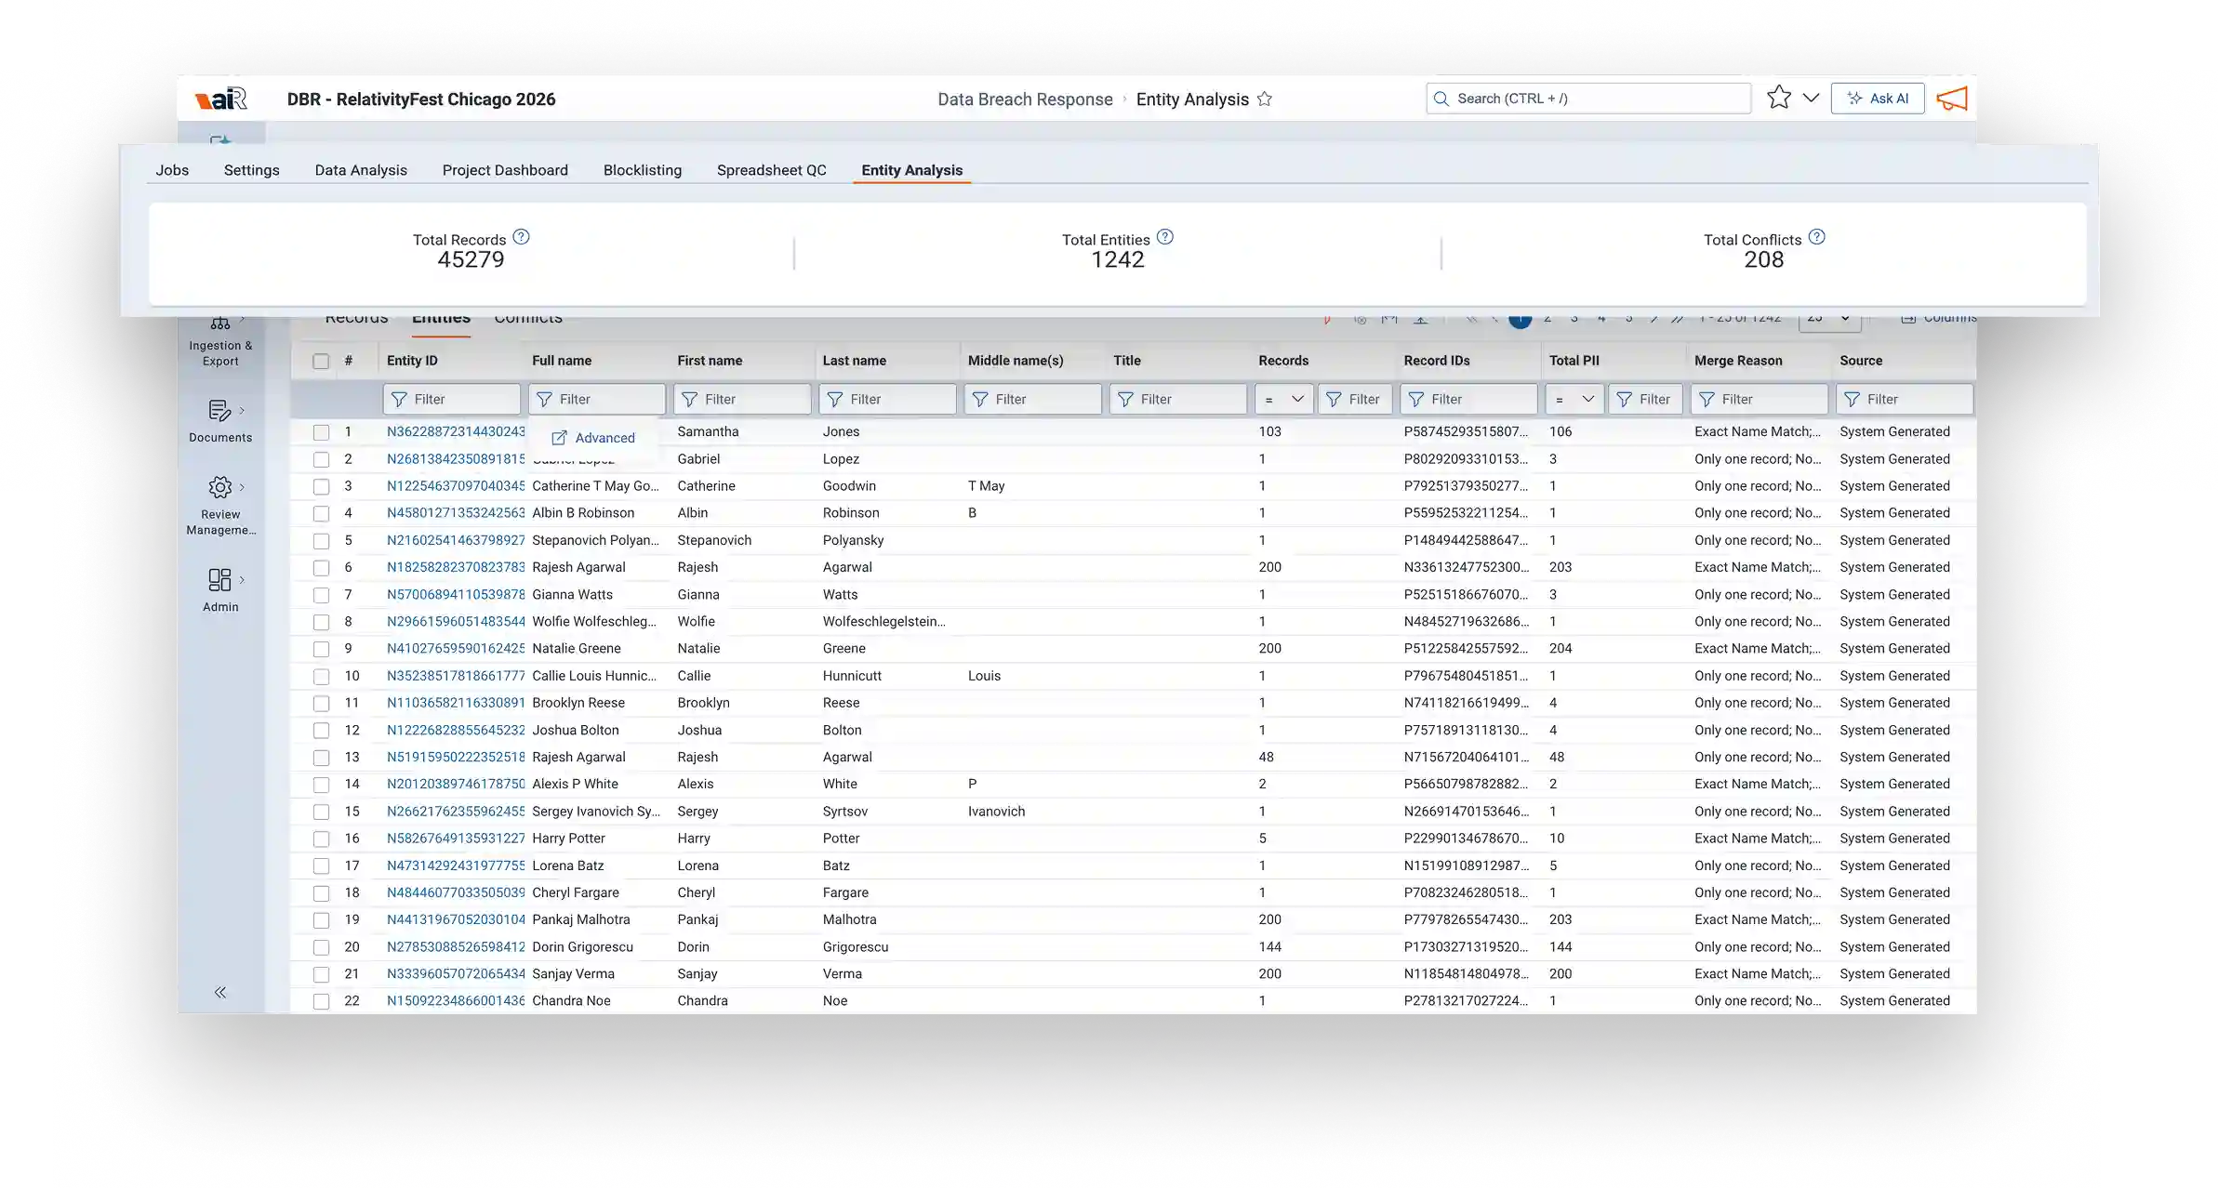Focus the Search (CTRL + /) field
2218x1189 pixels.
(1588, 99)
